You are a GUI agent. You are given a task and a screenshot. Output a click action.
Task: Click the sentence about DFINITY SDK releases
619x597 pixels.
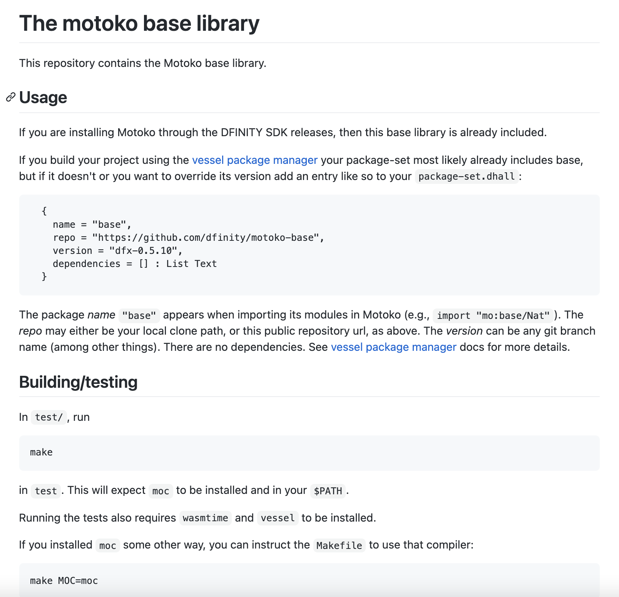283,132
